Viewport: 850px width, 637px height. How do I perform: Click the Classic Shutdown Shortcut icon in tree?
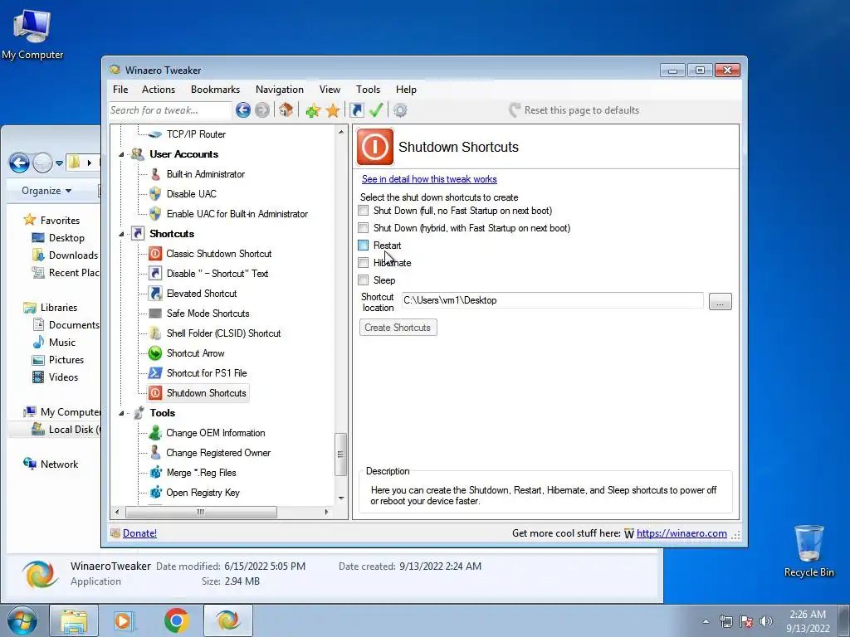coord(155,254)
